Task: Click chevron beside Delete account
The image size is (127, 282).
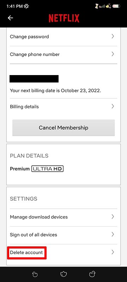Action: [113, 252]
